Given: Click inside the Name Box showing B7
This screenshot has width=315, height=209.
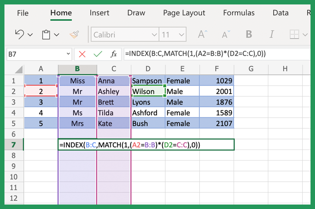Looking at the screenshot, I should point(33,54).
